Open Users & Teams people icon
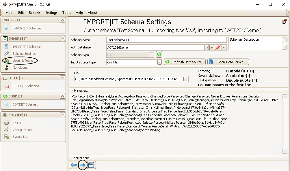The width and height of the screenshot is (290, 171). coord(6,61)
